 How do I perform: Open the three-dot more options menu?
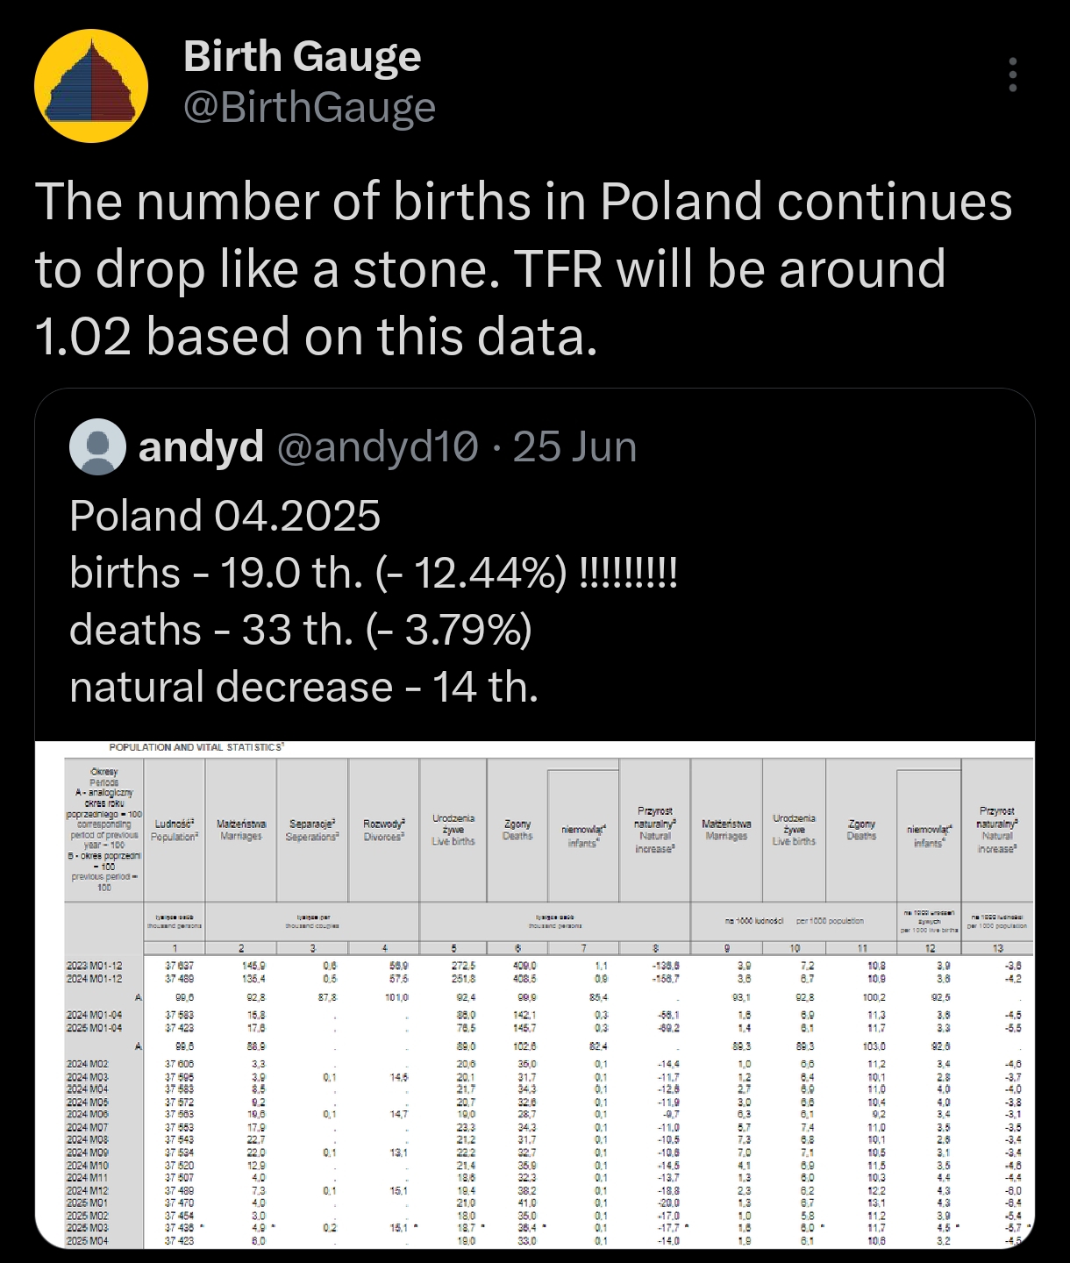click(1013, 75)
